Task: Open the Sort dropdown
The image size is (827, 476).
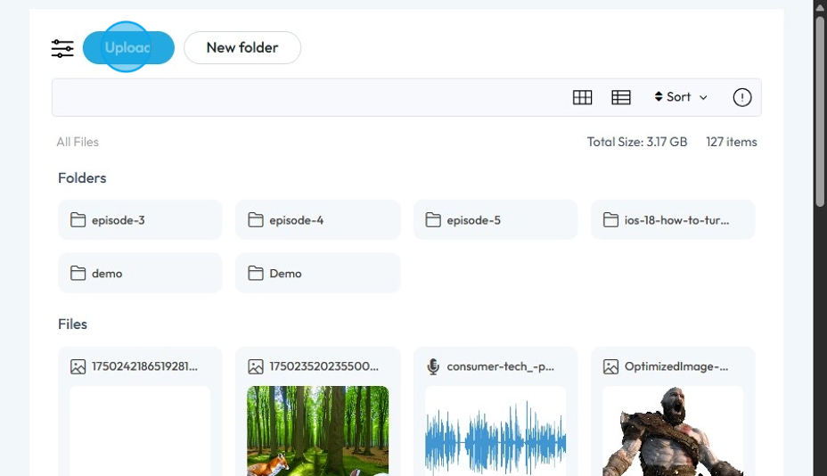Action: (x=680, y=97)
